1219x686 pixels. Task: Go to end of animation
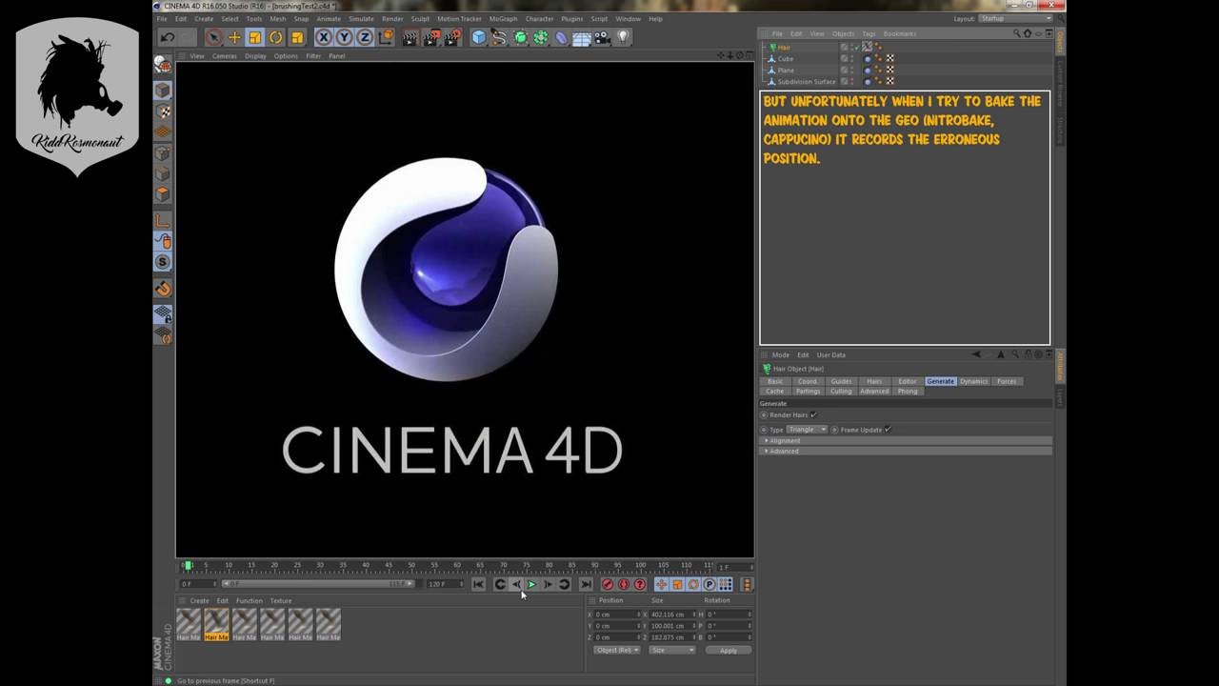coord(586,584)
